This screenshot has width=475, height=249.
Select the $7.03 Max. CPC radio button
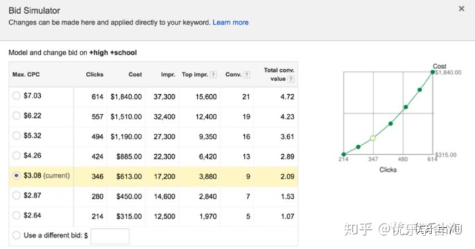(x=16, y=96)
